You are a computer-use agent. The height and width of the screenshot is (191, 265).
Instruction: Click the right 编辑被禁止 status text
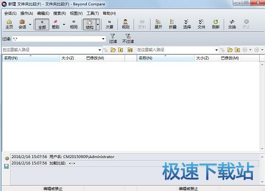[188, 189]
